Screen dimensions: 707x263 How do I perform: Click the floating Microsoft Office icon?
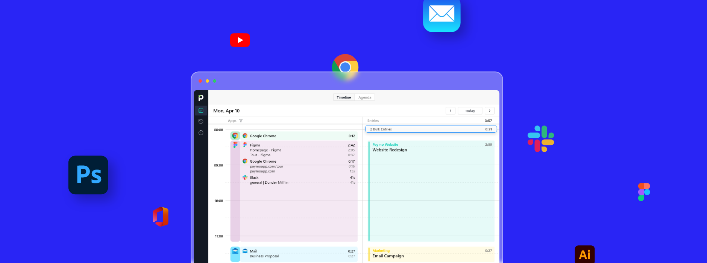click(x=161, y=217)
